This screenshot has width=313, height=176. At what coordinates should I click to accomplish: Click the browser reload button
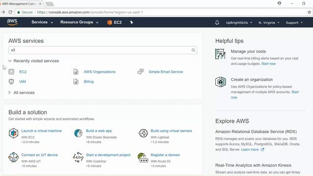(10, 12)
